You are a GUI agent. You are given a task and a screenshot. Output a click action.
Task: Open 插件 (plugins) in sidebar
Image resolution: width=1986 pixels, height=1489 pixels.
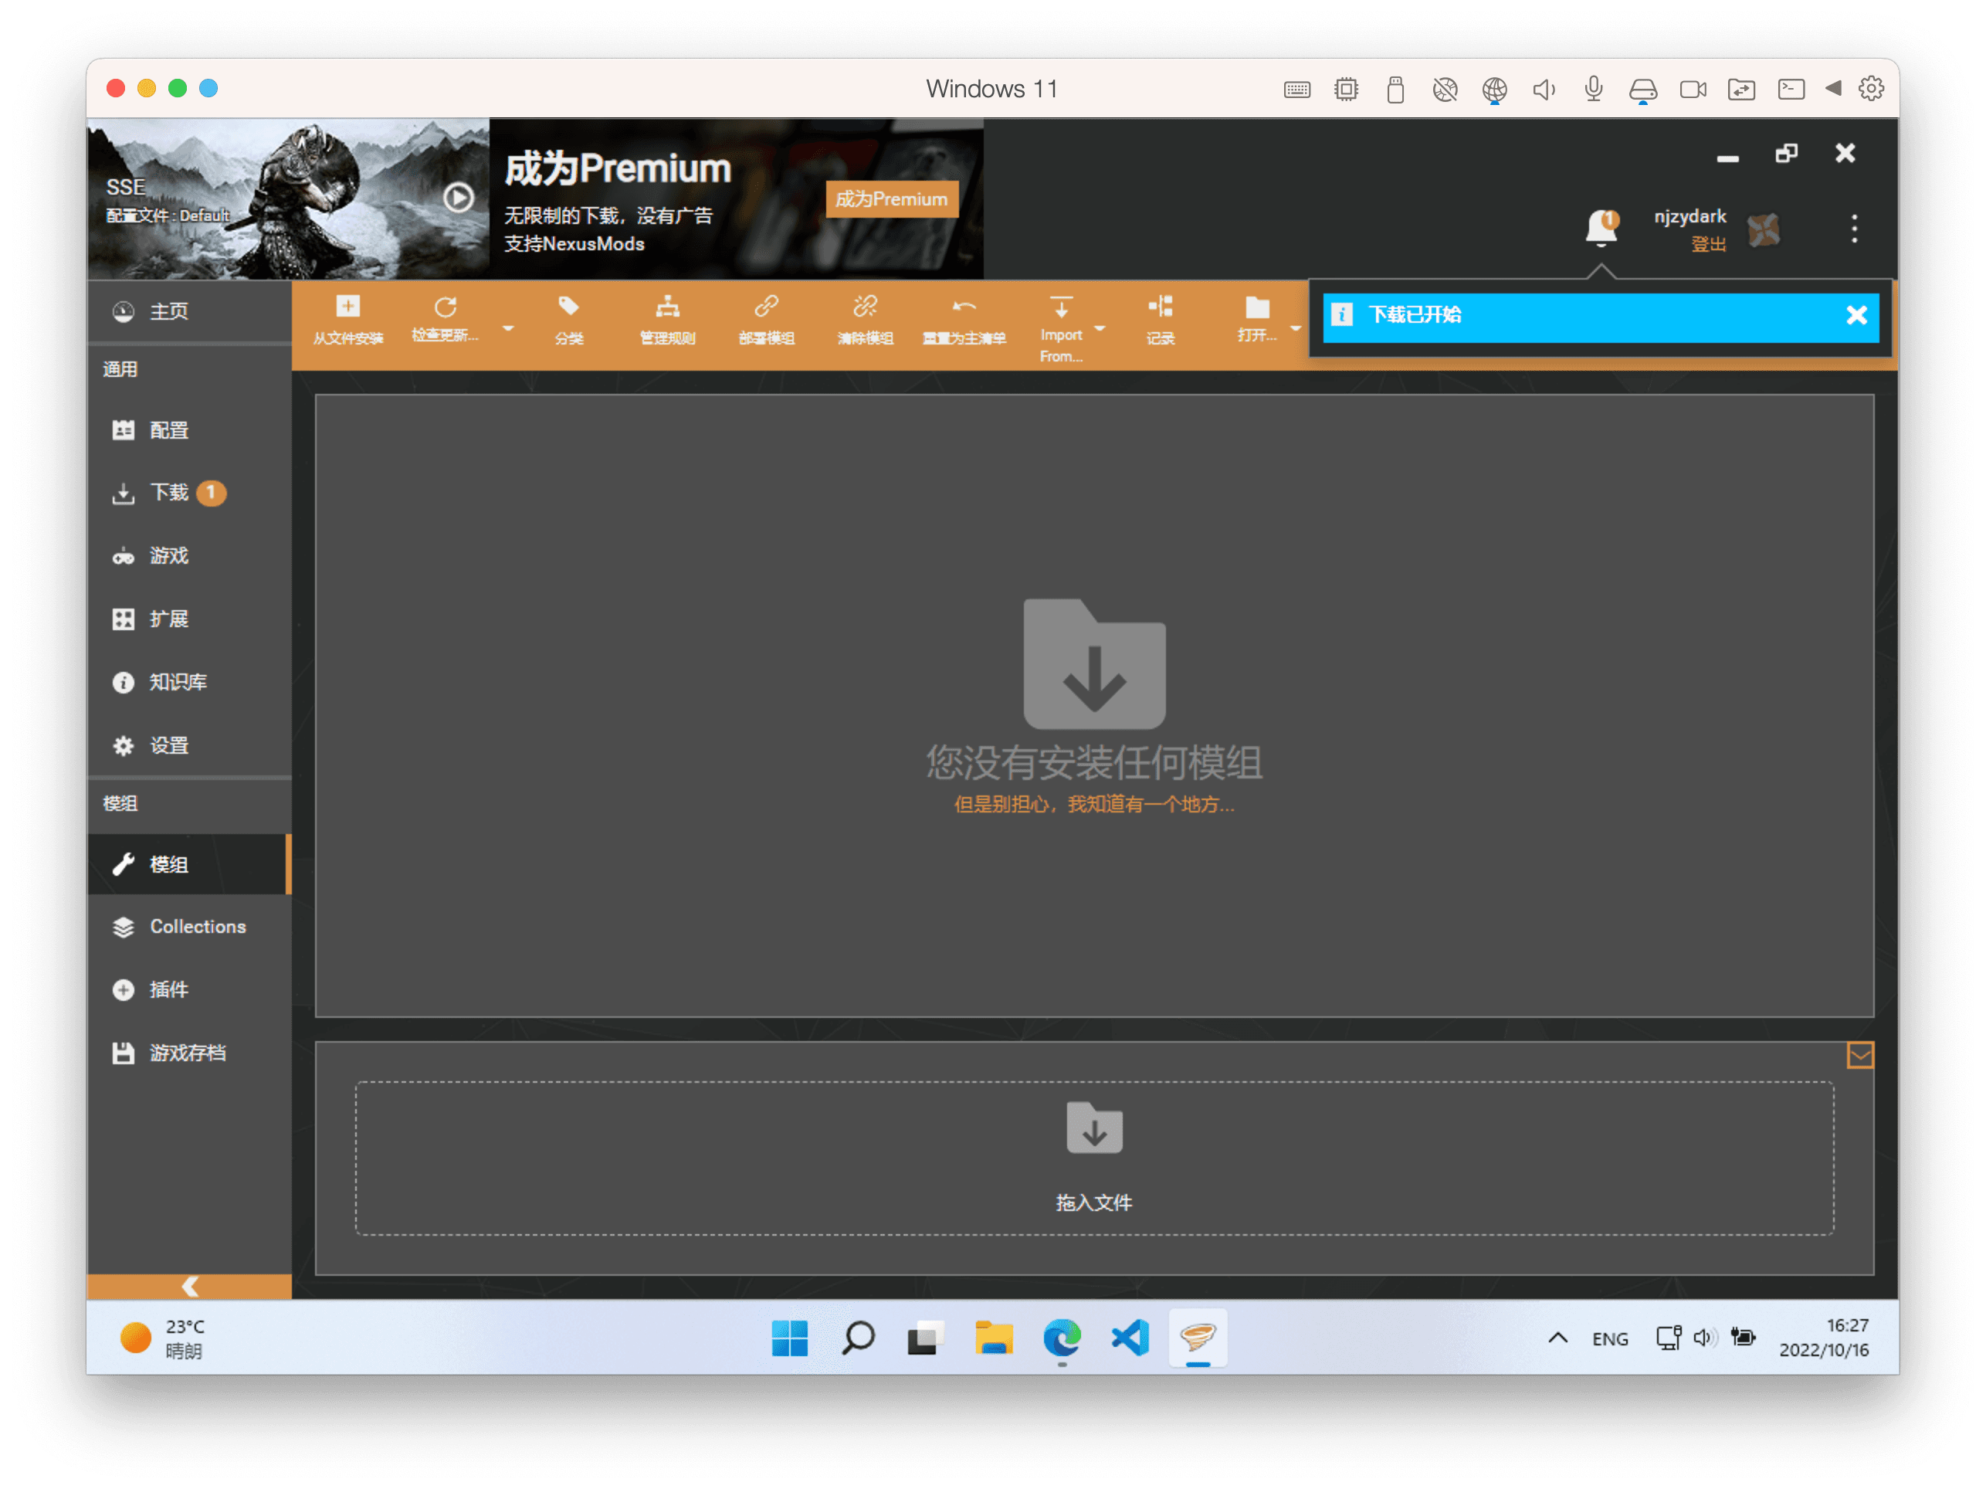(189, 989)
